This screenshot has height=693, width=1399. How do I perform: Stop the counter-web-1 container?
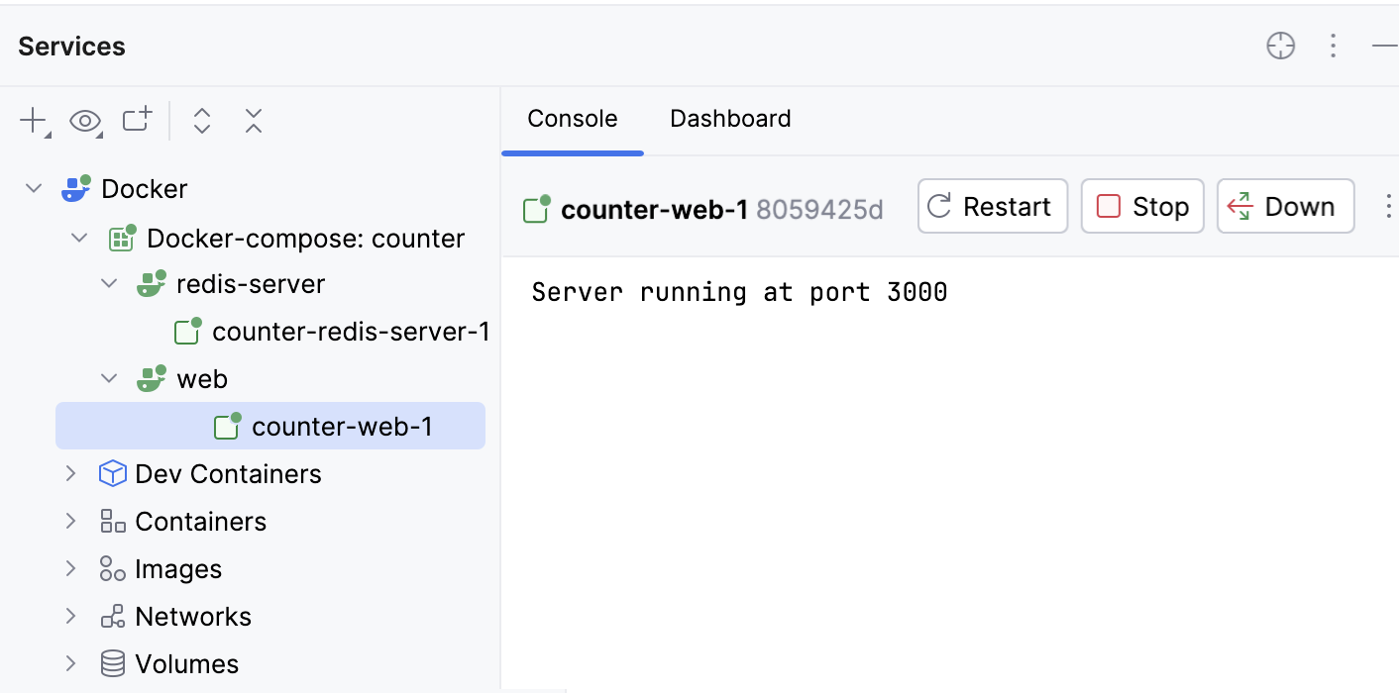(x=1142, y=206)
